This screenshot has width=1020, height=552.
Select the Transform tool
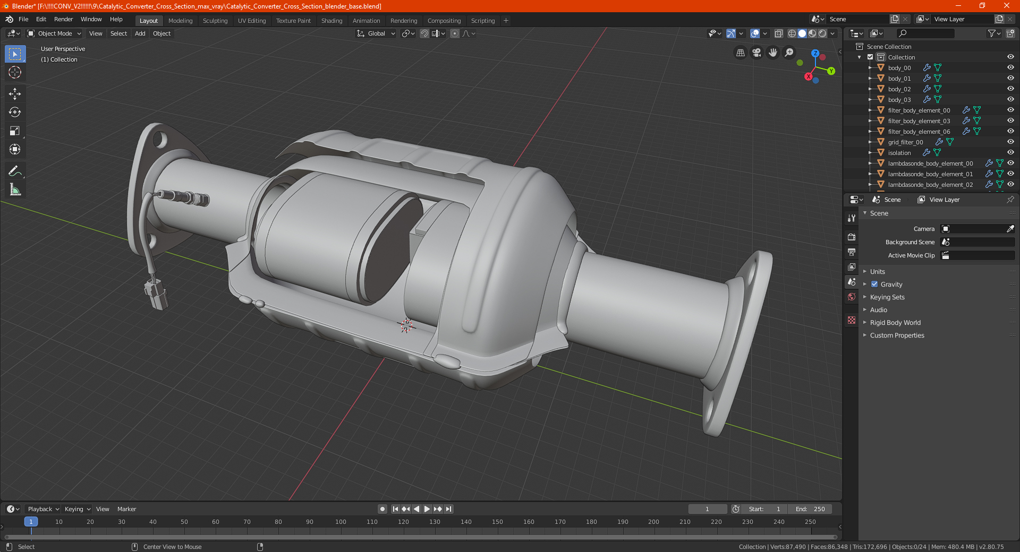[15, 149]
